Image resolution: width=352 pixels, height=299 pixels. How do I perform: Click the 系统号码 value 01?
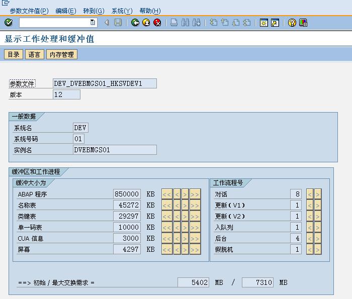(78, 139)
